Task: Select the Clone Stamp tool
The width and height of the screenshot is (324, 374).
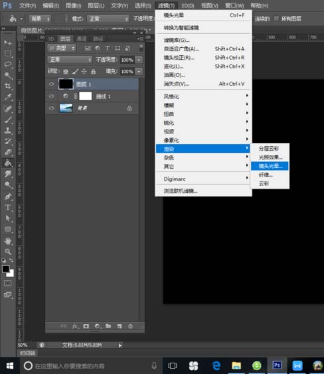Action: click(x=8, y=130)
